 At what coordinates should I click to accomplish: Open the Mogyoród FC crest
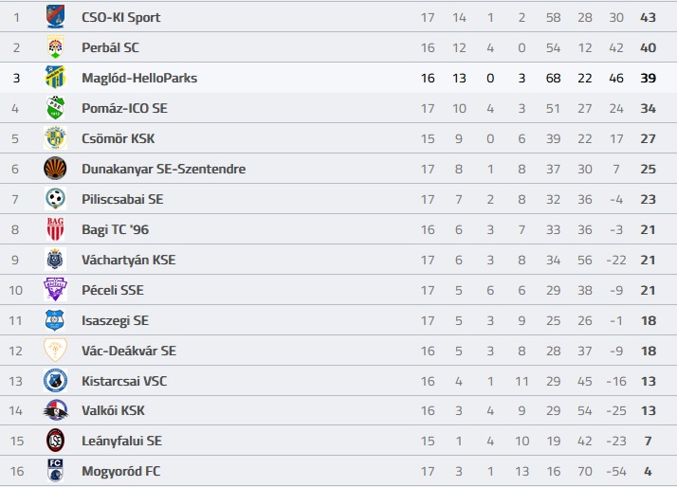(x=55, y=471)
